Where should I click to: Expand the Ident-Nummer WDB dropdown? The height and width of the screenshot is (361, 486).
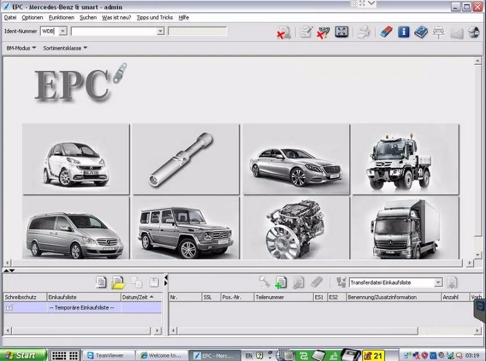63,31
